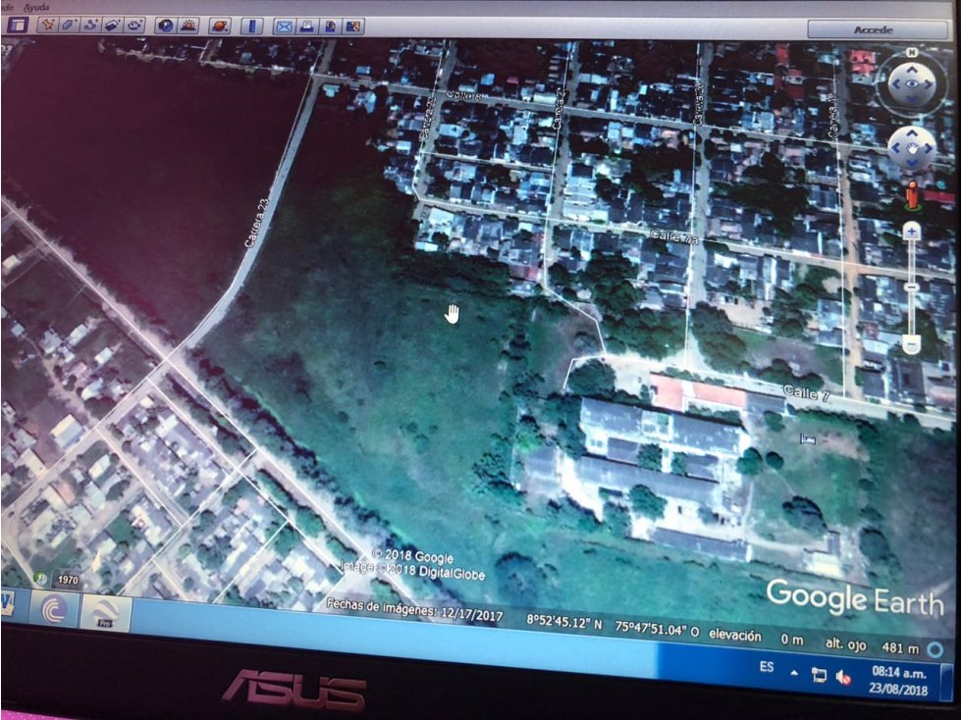Click the zoom in plus button
The height and width of the screenshot is (720, 961).
tap(911, 231)
